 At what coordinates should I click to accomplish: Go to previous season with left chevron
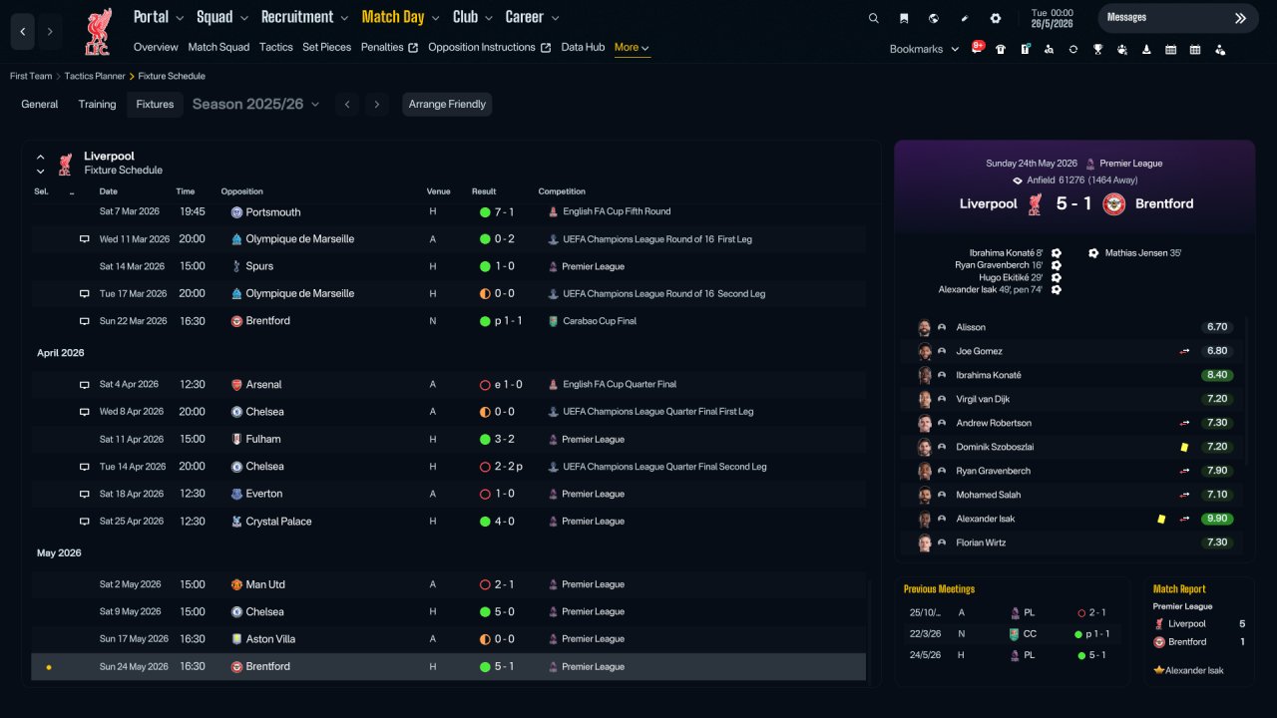pyautogui.click(x=346, y=104)
